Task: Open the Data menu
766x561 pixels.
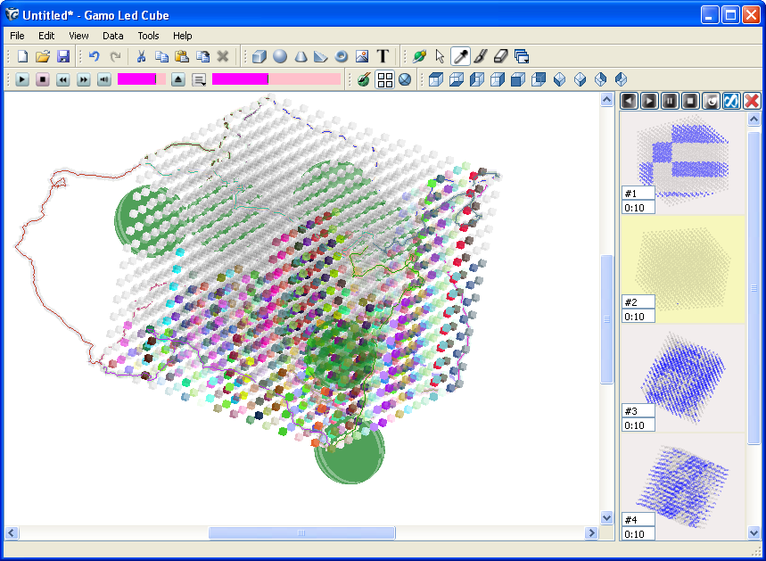Action: click(113, 36)
